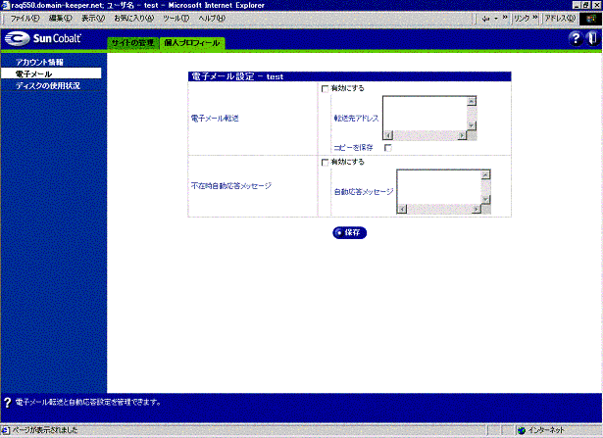Open the ツール(T) menu

[x=176, y=18]
